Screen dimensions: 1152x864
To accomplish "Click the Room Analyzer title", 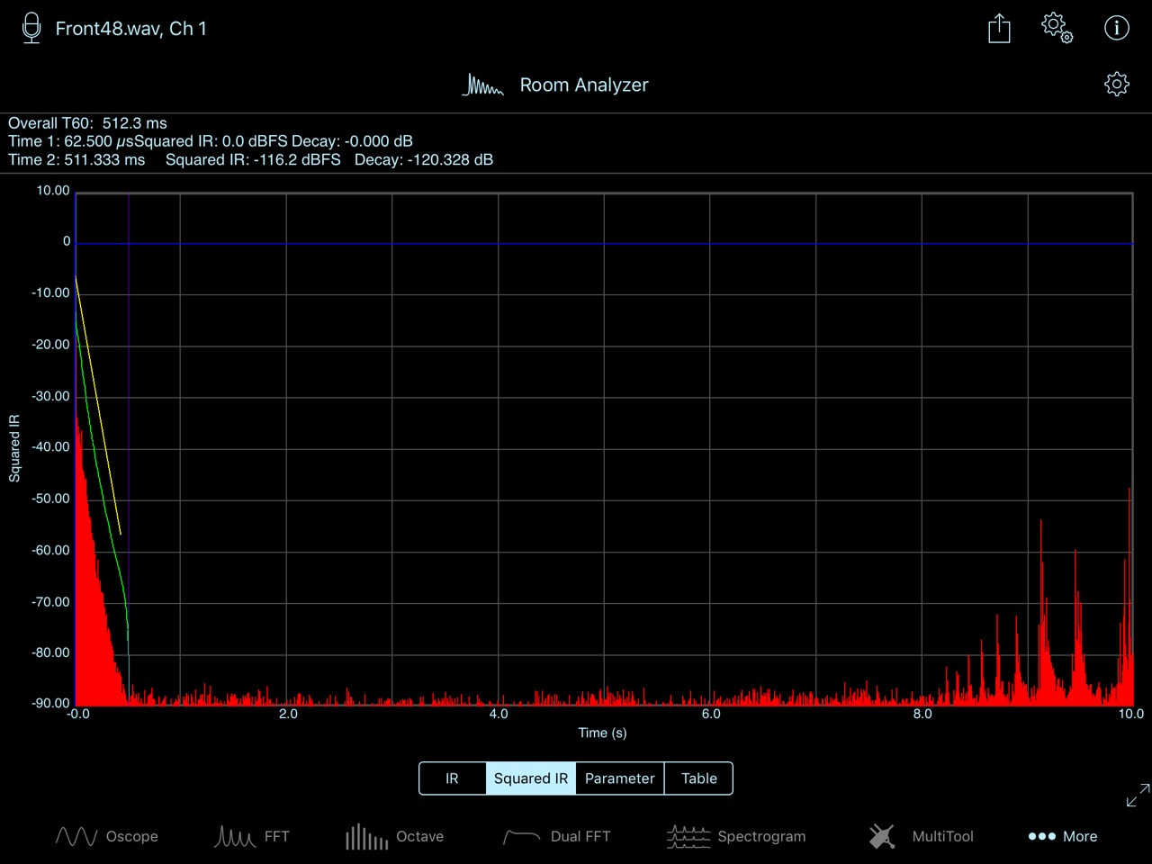I will pos(583,85).
